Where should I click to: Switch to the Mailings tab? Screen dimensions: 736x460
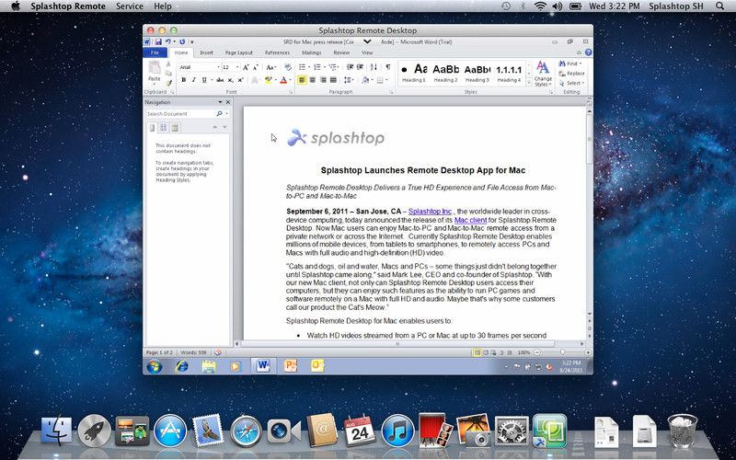[x=312, y=52]
